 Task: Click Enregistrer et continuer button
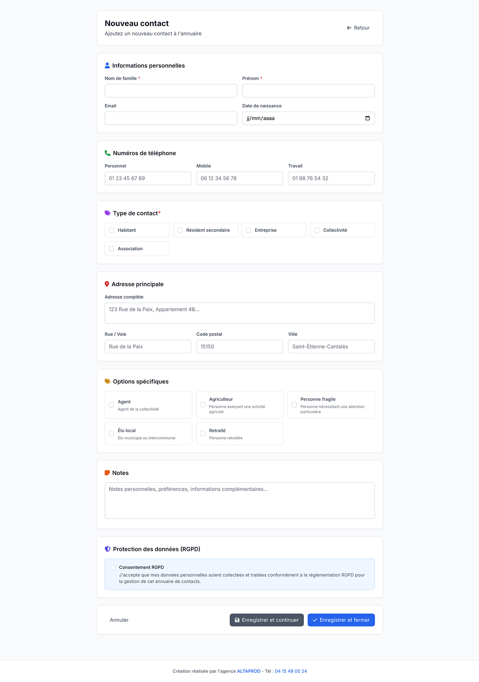[x=266, y=620]
